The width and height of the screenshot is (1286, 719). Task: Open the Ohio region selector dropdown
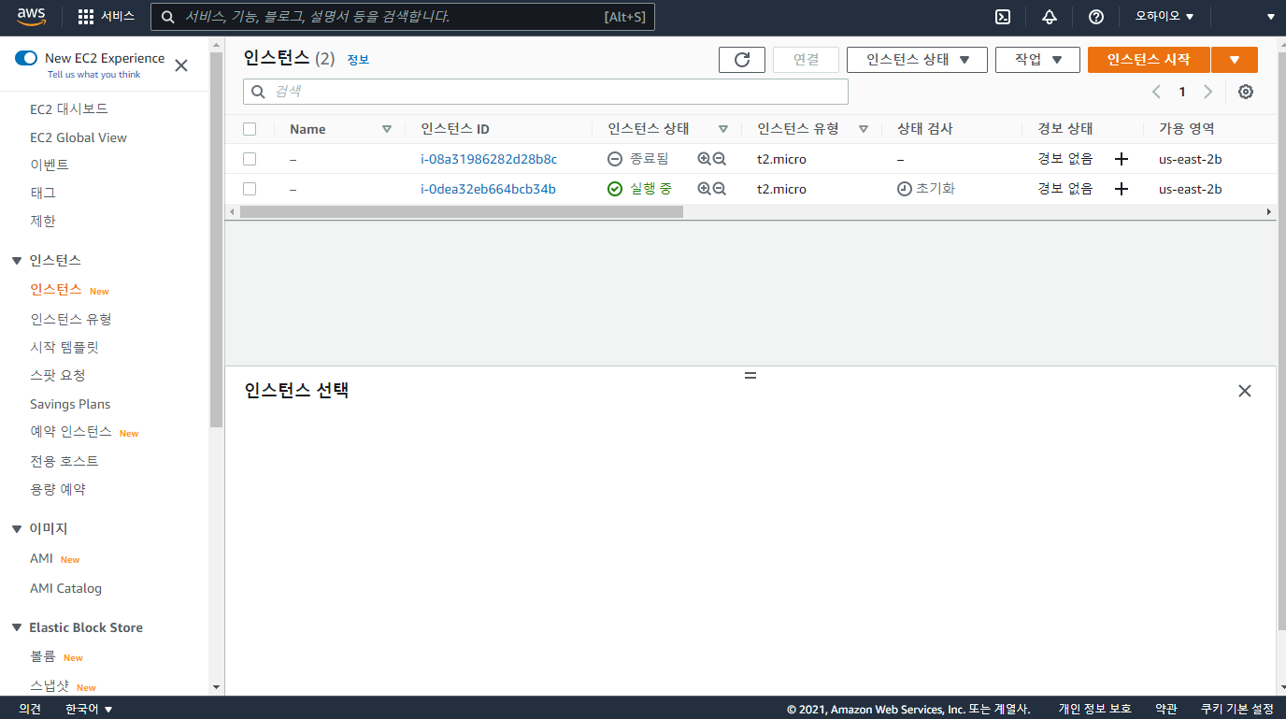pos(1165,17)
